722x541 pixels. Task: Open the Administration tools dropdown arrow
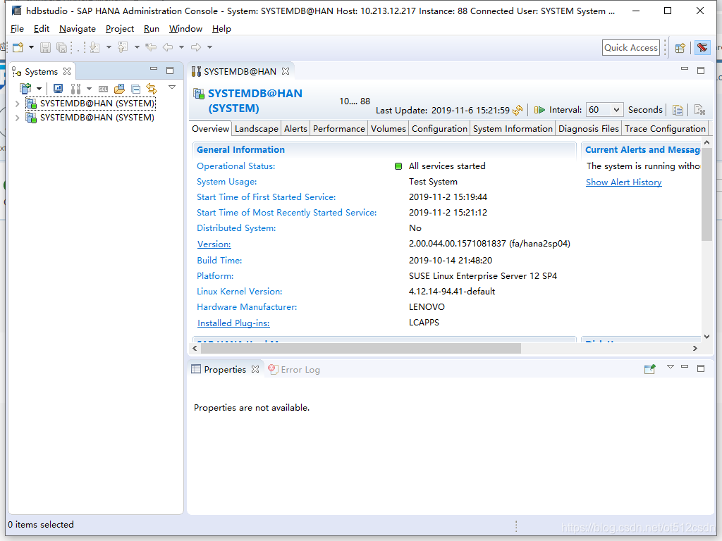tap(90, 89)
